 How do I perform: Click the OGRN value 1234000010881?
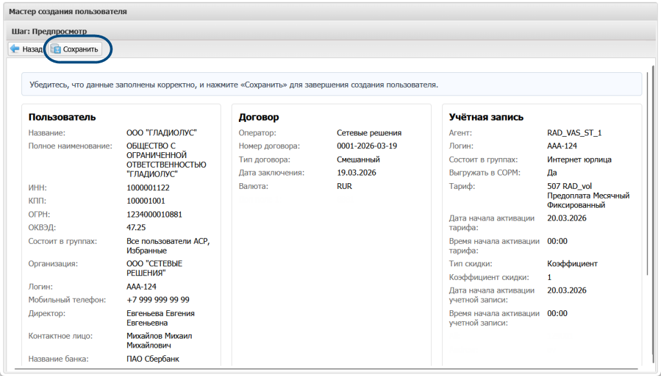[x=154, y=214]
